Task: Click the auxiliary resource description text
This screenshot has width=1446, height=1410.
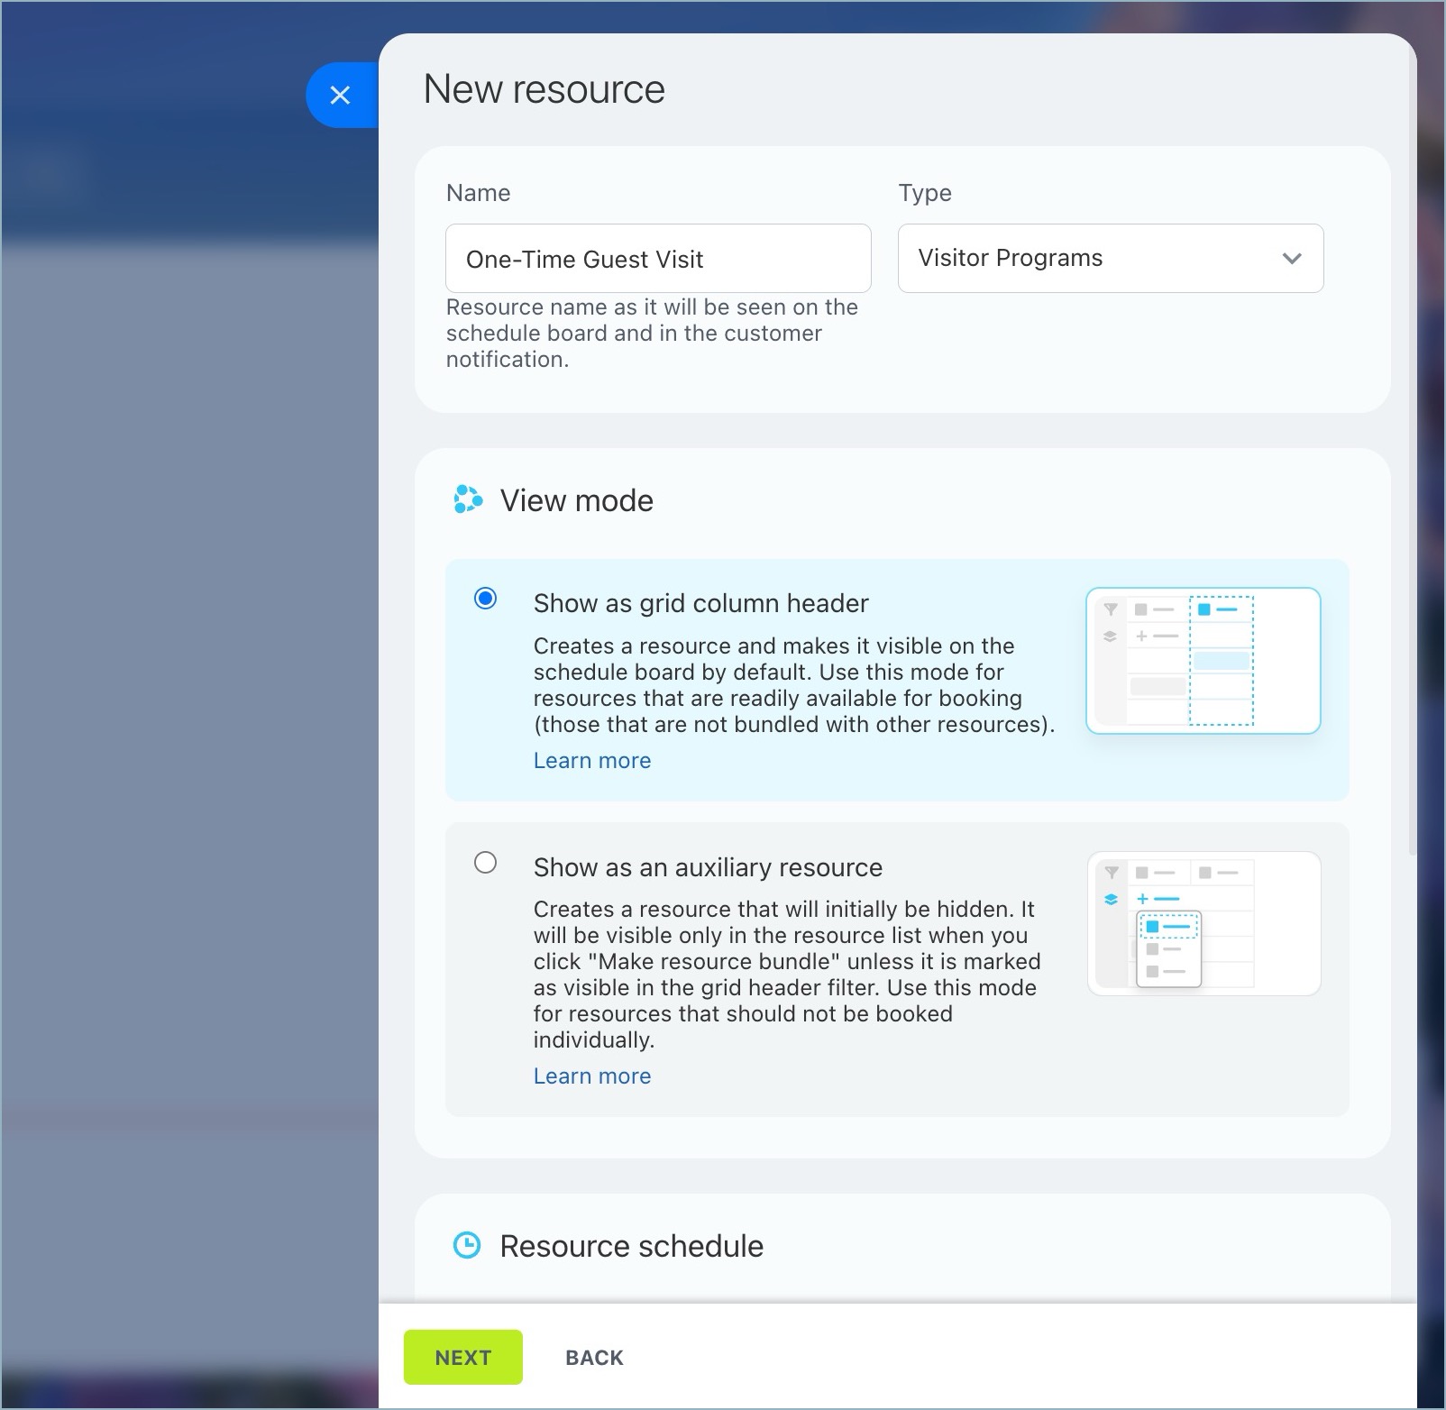Action: coord(786,974)
